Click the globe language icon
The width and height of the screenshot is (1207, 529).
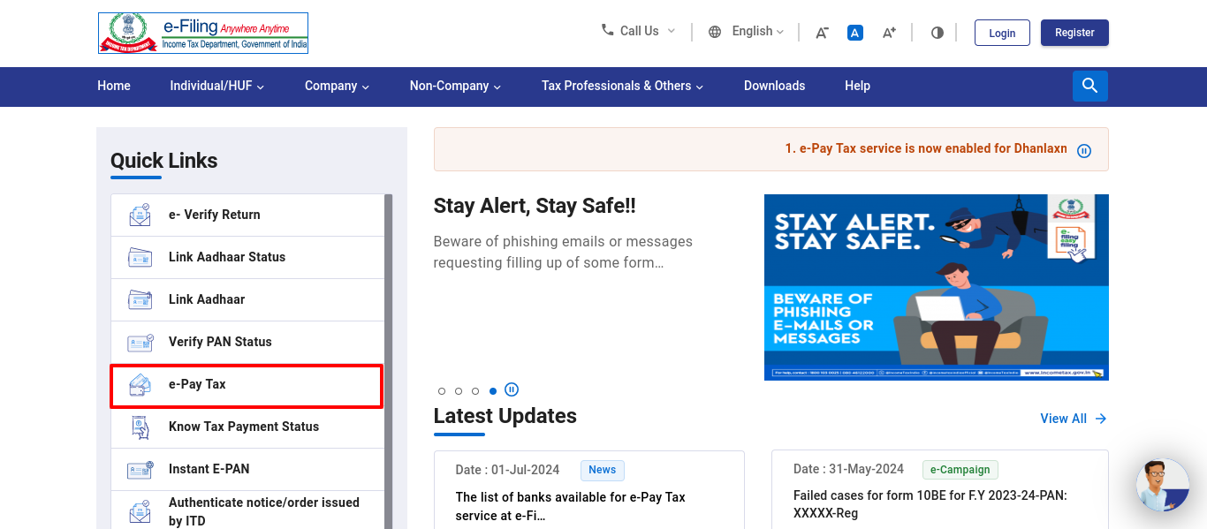click(x=715, y=32)
